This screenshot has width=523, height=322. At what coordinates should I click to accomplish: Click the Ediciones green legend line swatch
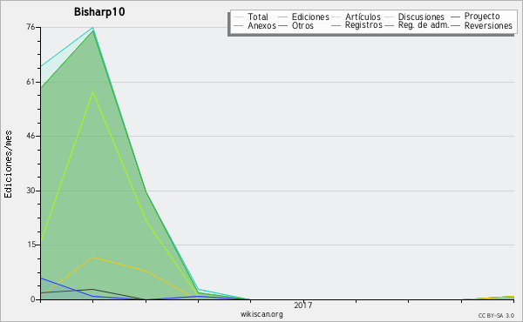pos(282,17)
